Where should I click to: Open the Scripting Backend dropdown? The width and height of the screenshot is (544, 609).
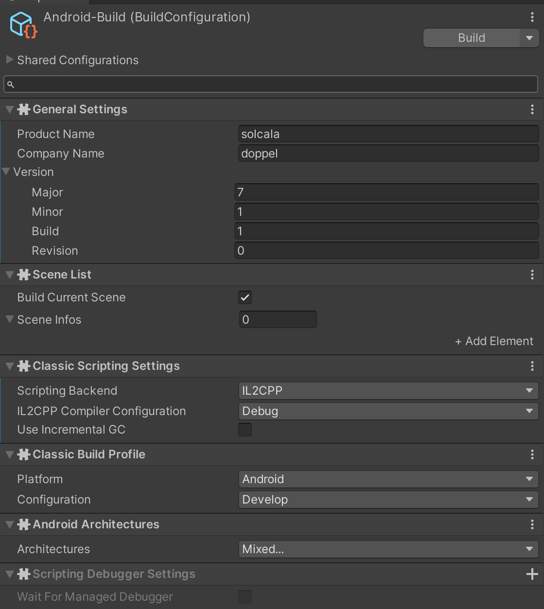[x=388, y=391]
